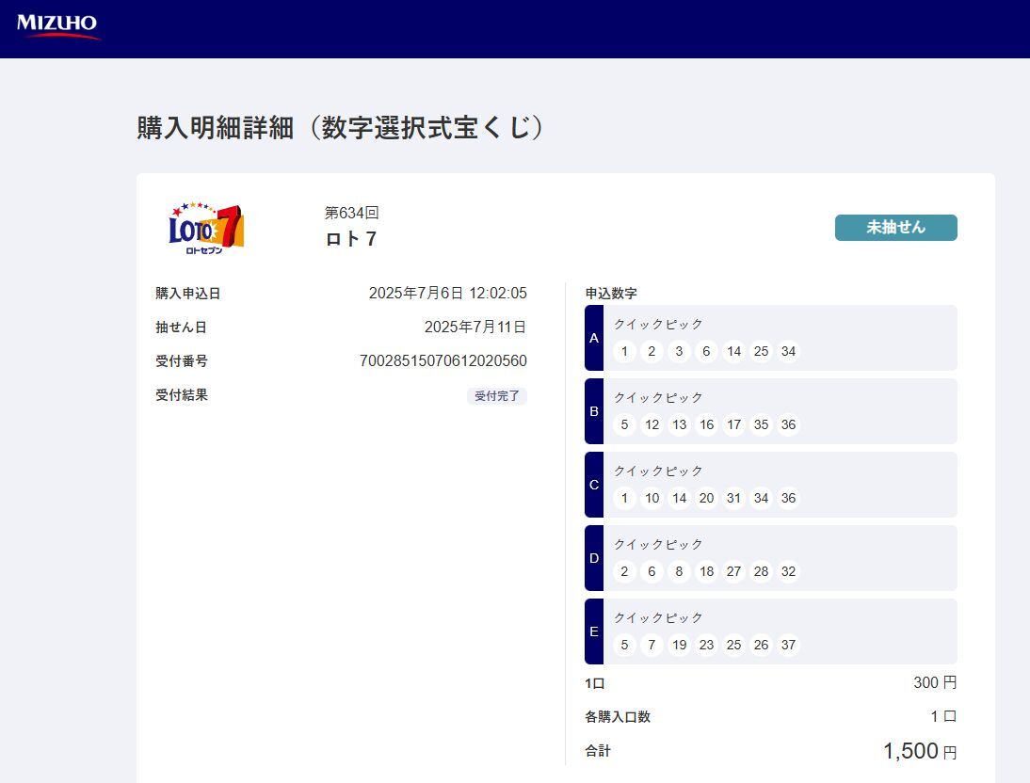
Task: Click number ball 26 in row E
Action: pos(762,645)
